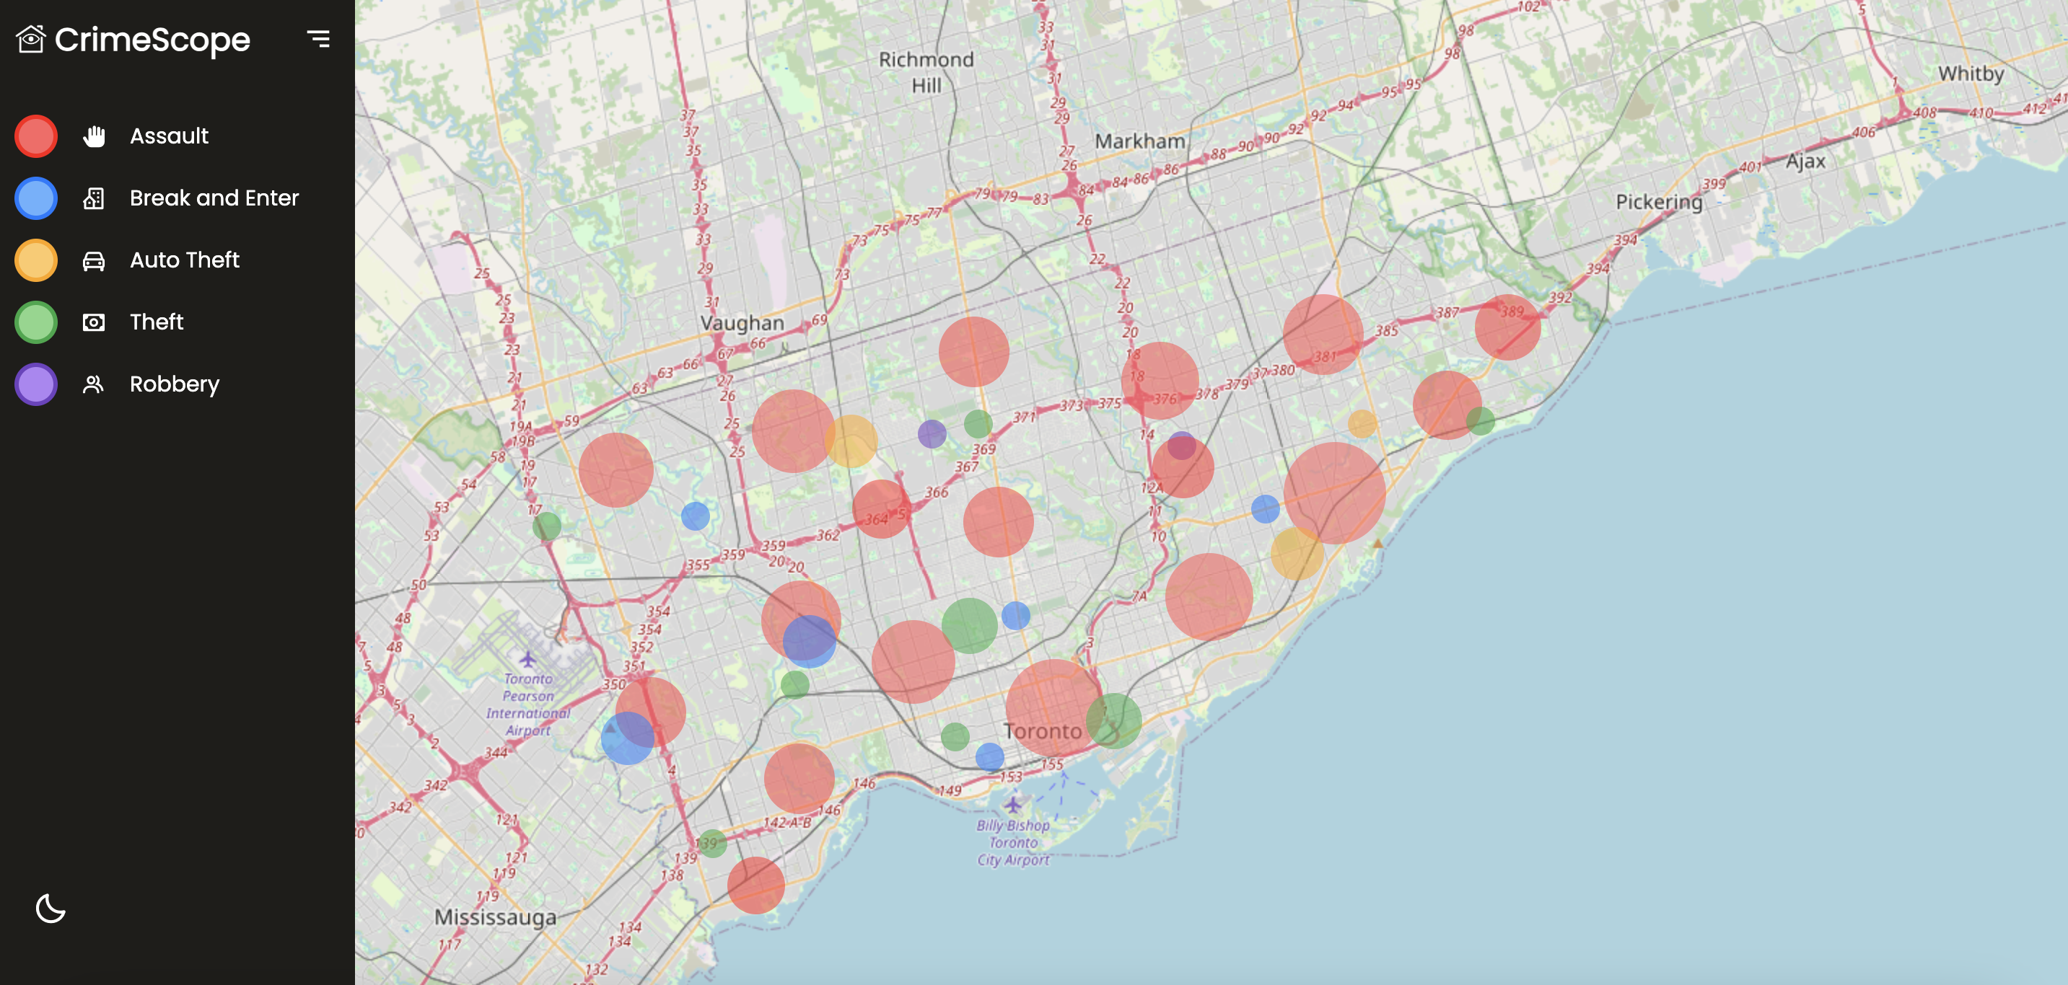Select the Assault category label
The height and width of the screenshot is (985, 2068).
(169, 136)
